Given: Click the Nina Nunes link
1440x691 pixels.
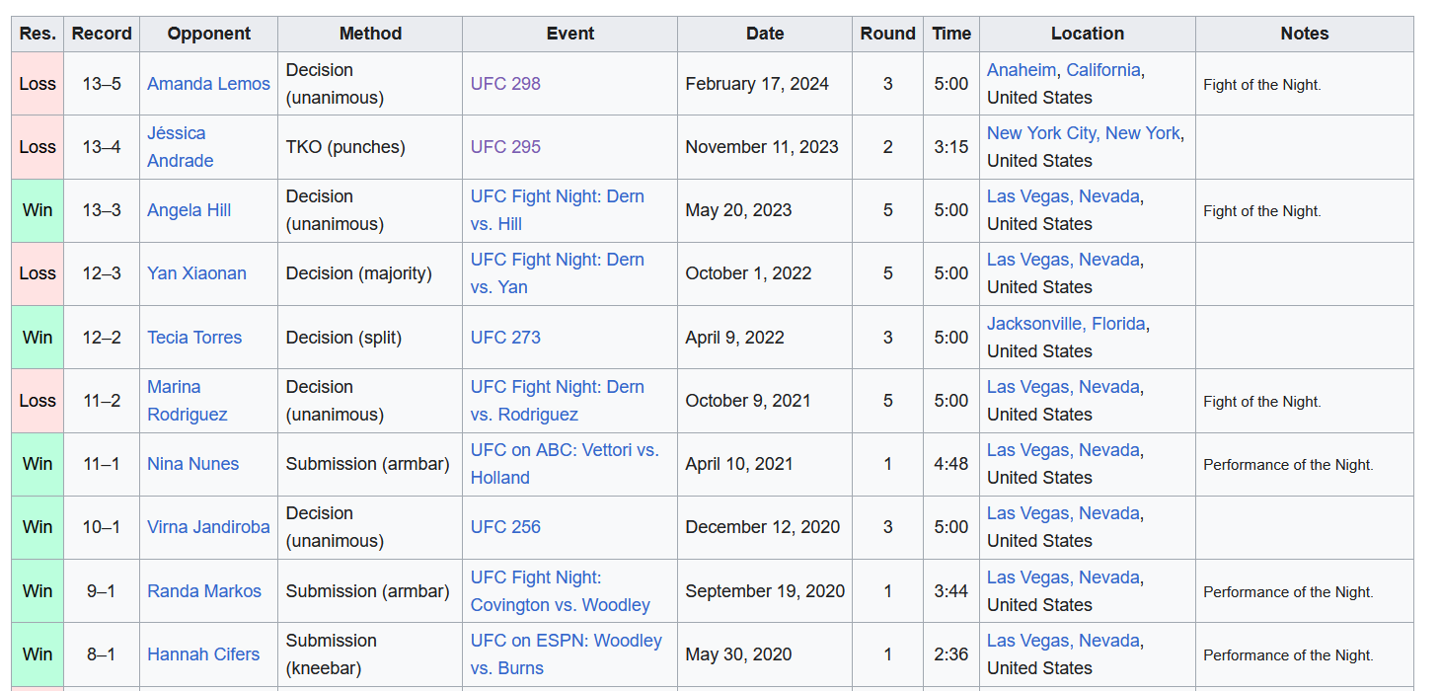Looking at the screenshot, I should pyautogui.click(x=193, y=464).
